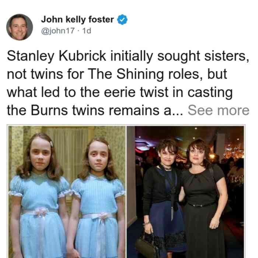Click the display name John kelly foster
This screenshot has width=258, height=258.
[x=77, y=20]
